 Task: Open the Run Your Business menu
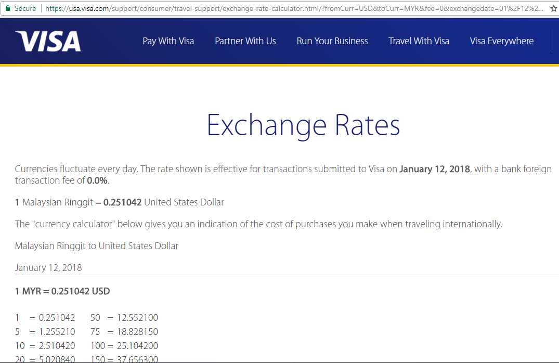click(x=332, y=41)
